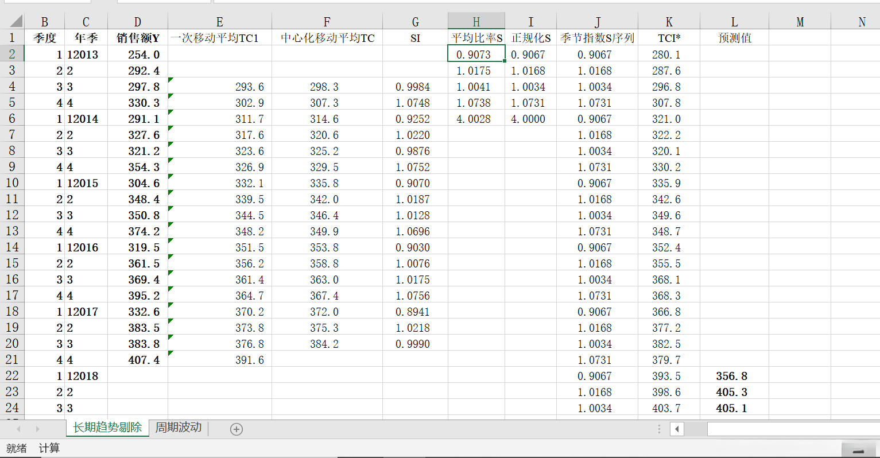The width and height of the screenshot is (880, 458).
Task: Click the tab bar resize handle dots
Action: (x=659, y=429)
